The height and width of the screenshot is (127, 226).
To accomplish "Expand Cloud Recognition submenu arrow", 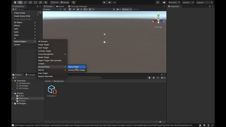I will [x=65, y=54].
